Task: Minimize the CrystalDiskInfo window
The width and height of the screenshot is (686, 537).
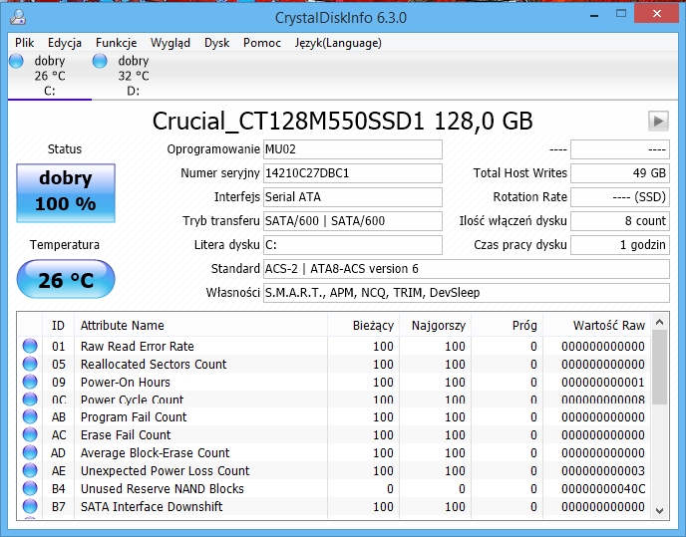Action: (594, 16)
